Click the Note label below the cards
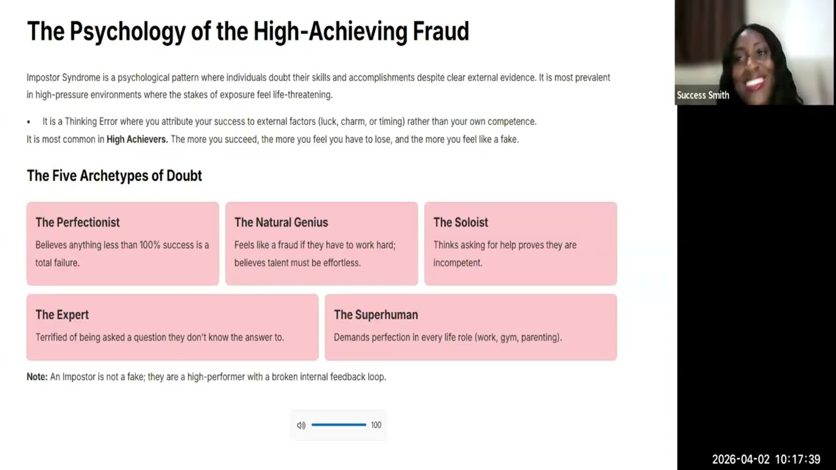Screen dimensions: 836x470 pos(37,377)
